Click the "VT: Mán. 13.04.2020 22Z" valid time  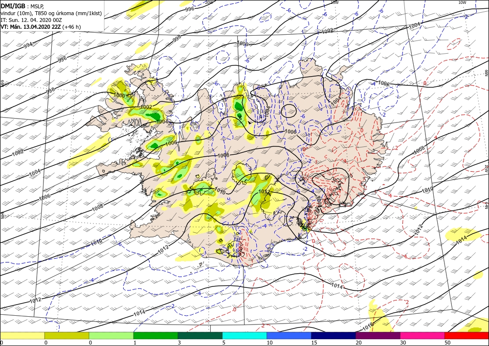(x=31, y=27)
